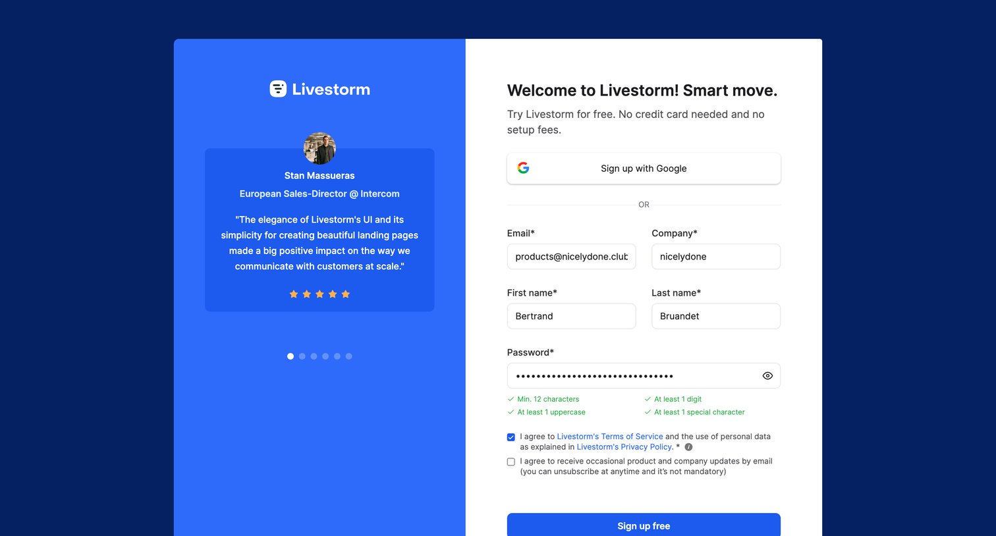Click the Livestorm logo icon
This screenshot has width=996, height=536.
point(278,89)
